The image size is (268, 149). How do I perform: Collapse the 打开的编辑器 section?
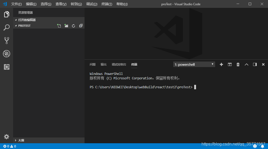click(49, 20)
